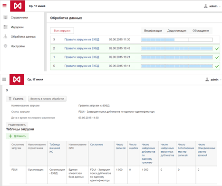Click the red logo in the bottom header
This screenshot has height=186, width=222.
coord(17,79)
